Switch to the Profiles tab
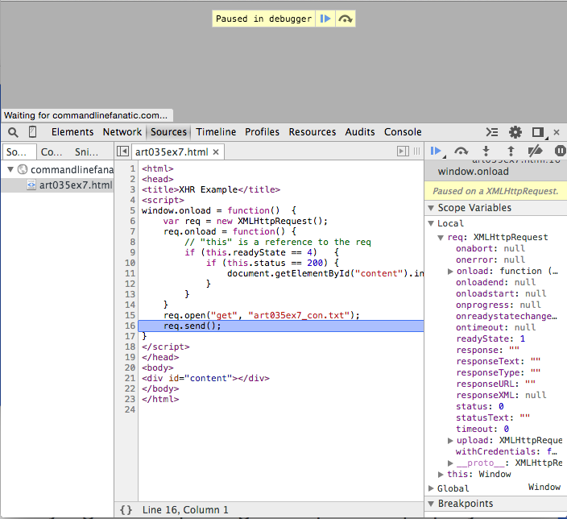Image resolution: width=567 pixels, height=519 pixels. point(263,131)
